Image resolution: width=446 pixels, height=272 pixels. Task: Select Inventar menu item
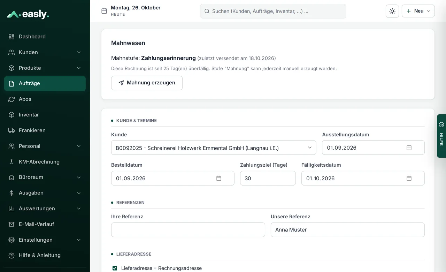45,115
